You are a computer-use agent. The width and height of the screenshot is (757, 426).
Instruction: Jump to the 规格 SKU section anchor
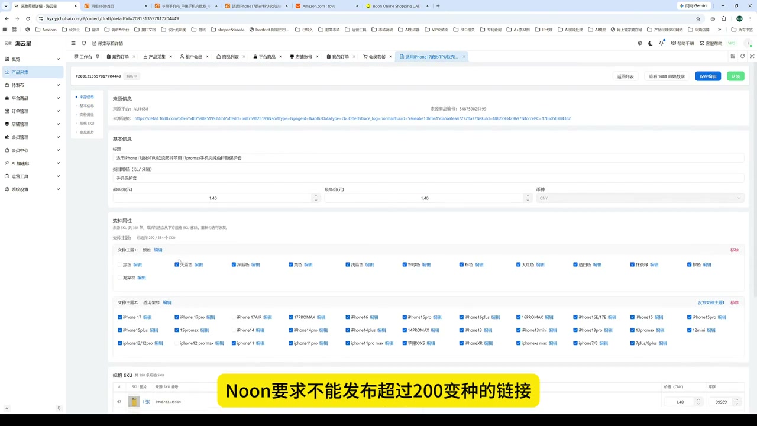[87, 124]
